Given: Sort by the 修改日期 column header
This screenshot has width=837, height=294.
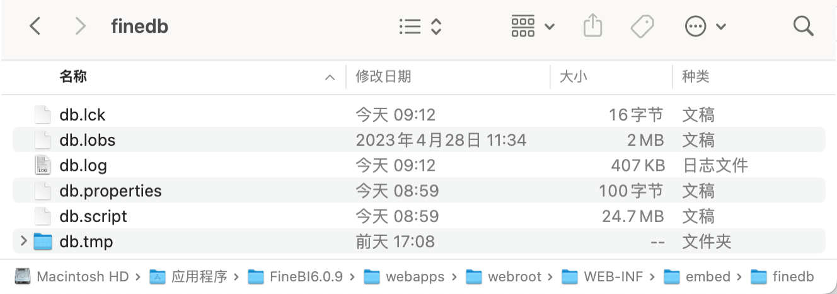Looking at the screenshot, I should click(383, 77).
